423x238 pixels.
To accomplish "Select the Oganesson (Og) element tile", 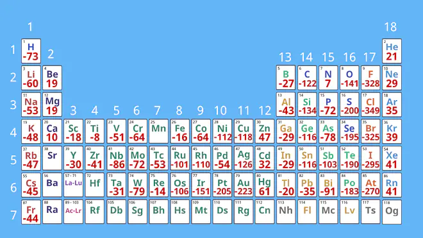I will (392, 212).
